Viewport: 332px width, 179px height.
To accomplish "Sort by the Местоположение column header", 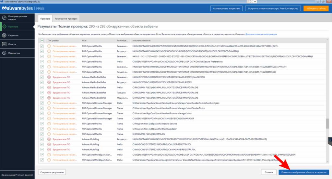I will pyautogui.click(x=141, y=40).
